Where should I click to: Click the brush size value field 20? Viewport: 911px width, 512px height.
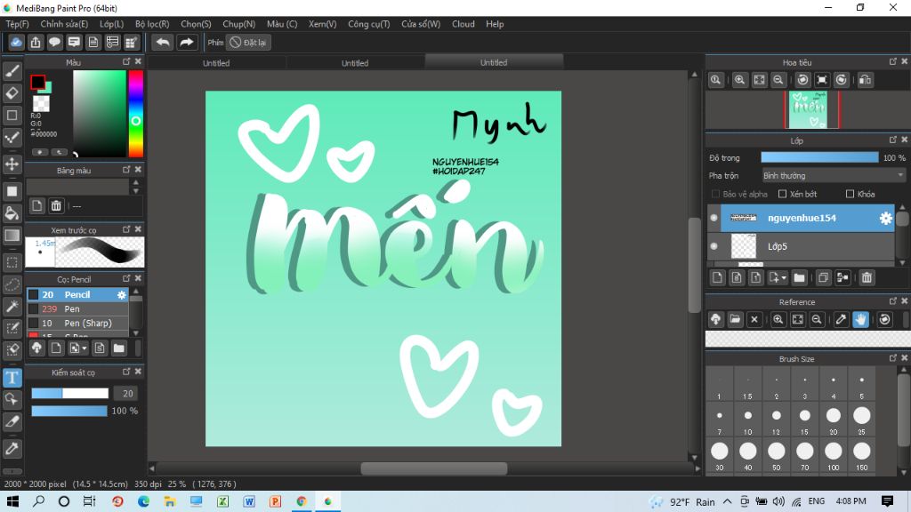pos(127,394)
